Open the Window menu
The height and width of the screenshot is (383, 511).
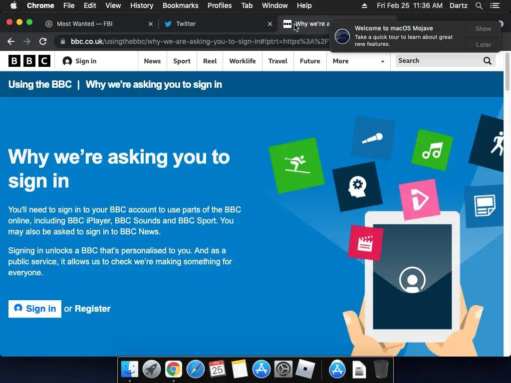click(275, 5)
